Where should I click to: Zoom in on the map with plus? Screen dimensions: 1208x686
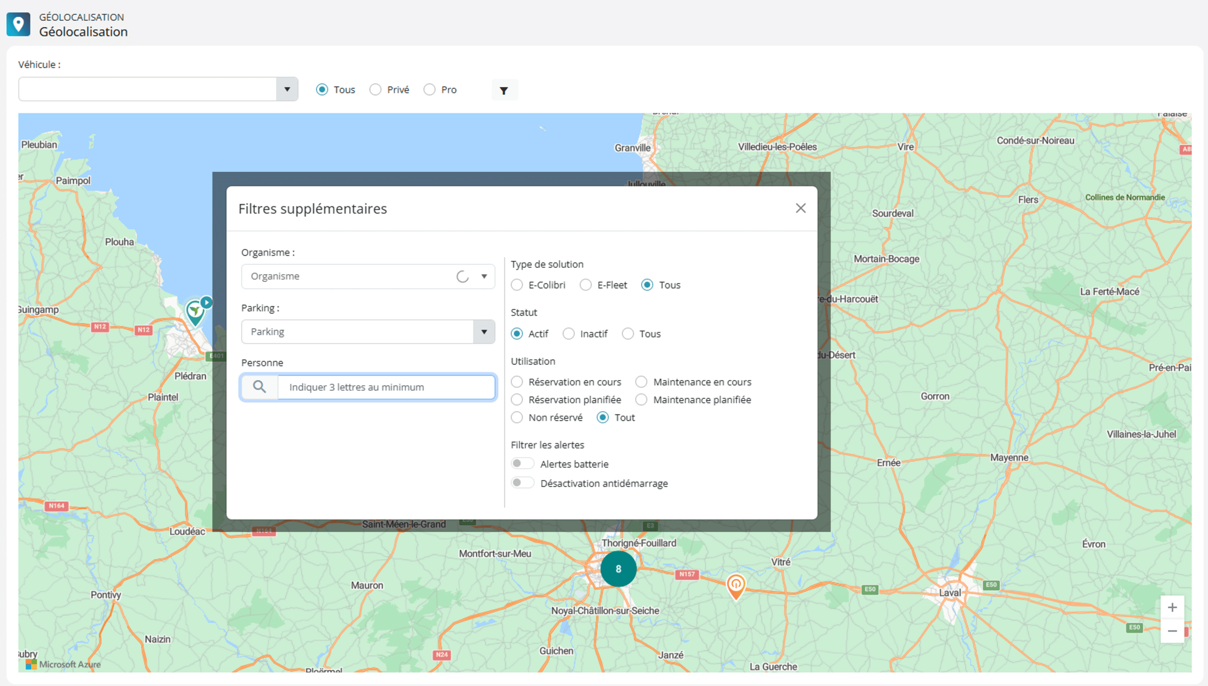click(1172, 607)
